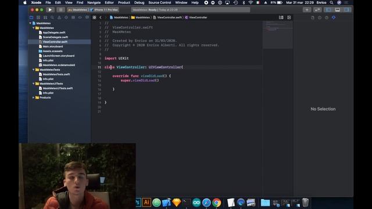Open the Library with the plus button

(x=307, y=10)
